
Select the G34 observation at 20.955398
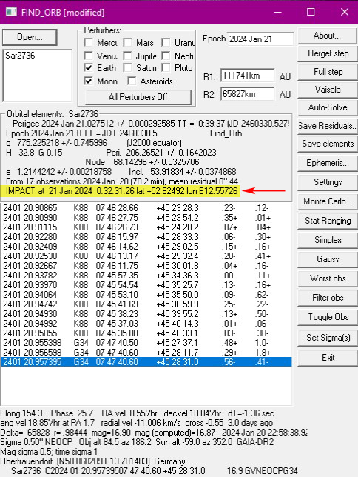(146, 343)
